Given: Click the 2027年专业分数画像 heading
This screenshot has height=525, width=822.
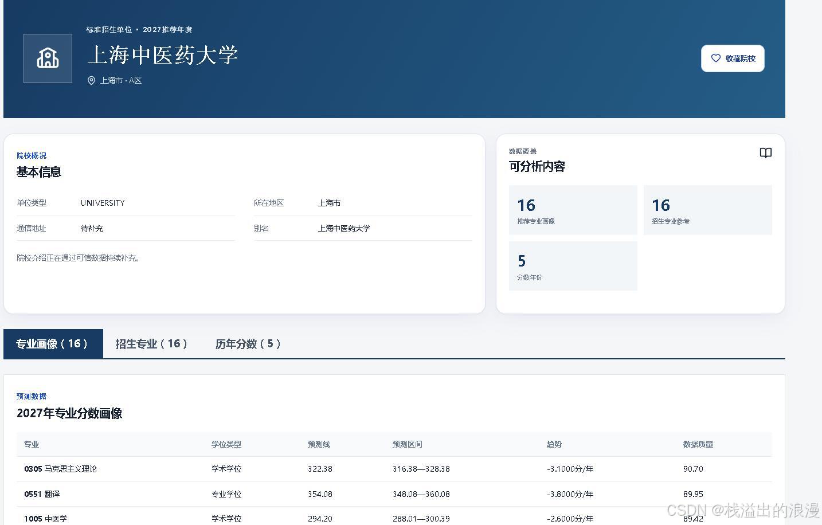Looking at the screenshot, I should point(69,413).
